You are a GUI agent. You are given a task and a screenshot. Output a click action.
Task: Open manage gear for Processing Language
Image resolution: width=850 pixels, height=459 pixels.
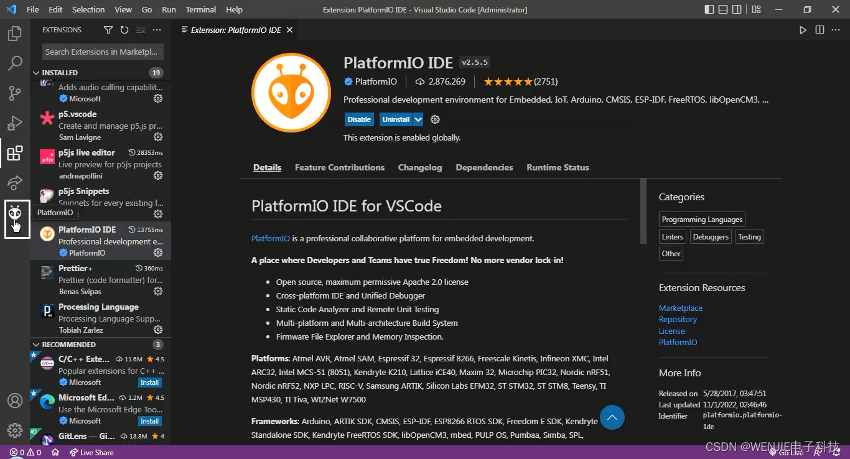(x=158, y=330)
